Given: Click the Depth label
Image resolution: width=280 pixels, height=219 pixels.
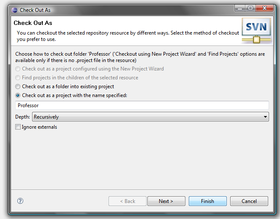Looking at the screenshot, I should pyautogui.click(x=22, y=117).
